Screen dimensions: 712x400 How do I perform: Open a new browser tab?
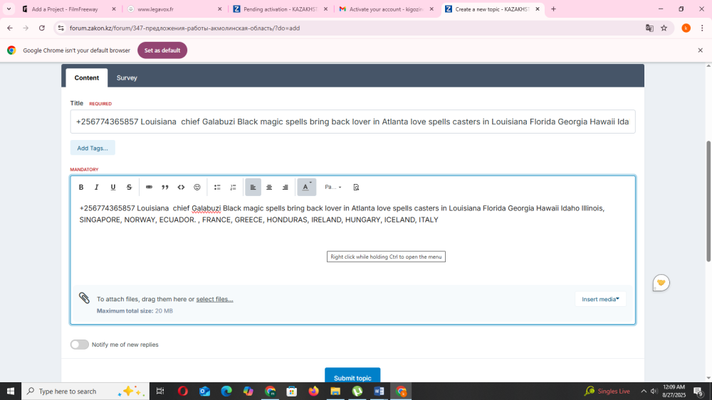pos(553,9)
